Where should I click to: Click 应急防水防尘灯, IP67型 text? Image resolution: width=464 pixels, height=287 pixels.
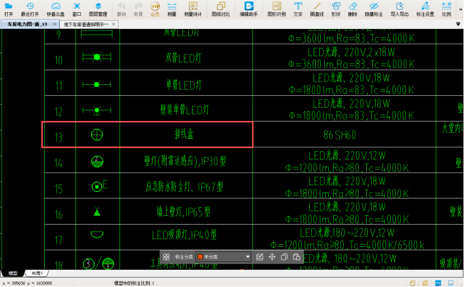[x=184, y=187]
